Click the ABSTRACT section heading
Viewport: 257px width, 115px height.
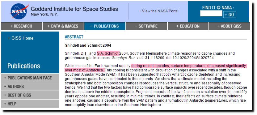click(74, 37)
